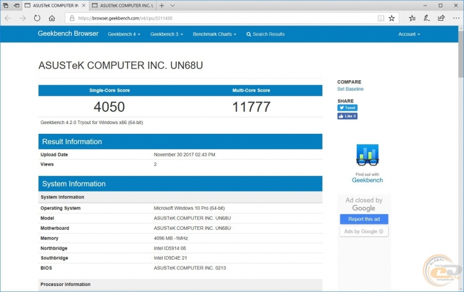Click the Southbridge value Intel ID9D4E 21
Viewport: 464px width, 292px height.
[170, 258]
